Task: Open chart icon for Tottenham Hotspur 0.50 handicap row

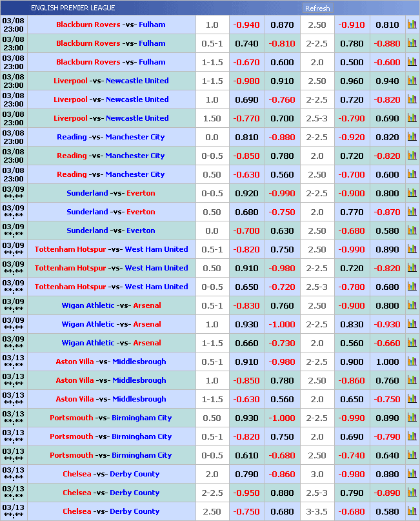Action: pyautogui.click(x=412, y=267)
